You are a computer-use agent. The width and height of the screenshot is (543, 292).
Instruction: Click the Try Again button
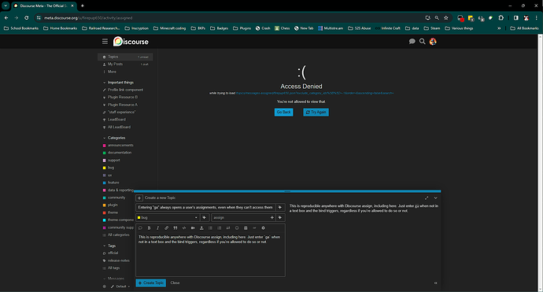316,113
